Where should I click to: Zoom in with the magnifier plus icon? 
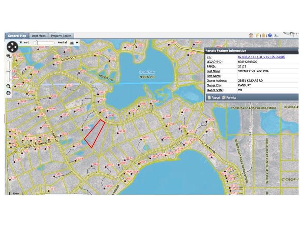8,56
